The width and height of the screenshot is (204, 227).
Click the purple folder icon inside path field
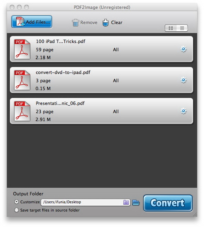[126, 202]
